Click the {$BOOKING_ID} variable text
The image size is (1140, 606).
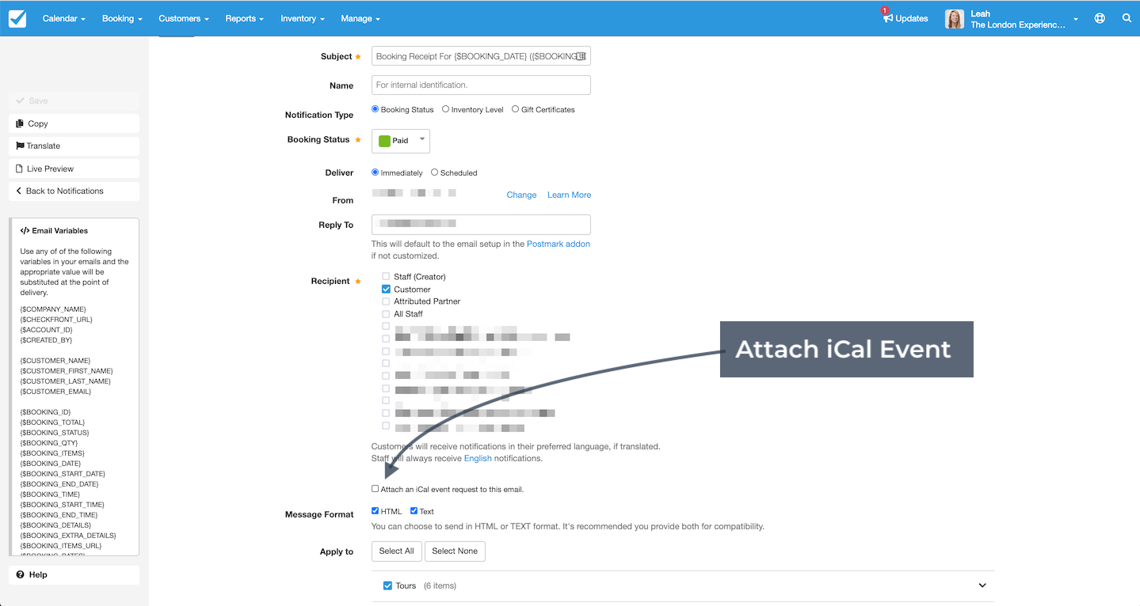coord(46,412)
